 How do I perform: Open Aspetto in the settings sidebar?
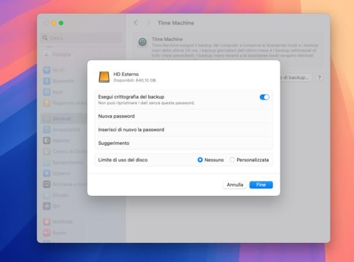point(64,141)
